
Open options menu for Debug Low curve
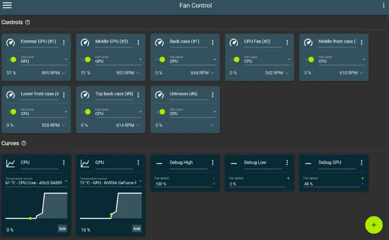287,163
